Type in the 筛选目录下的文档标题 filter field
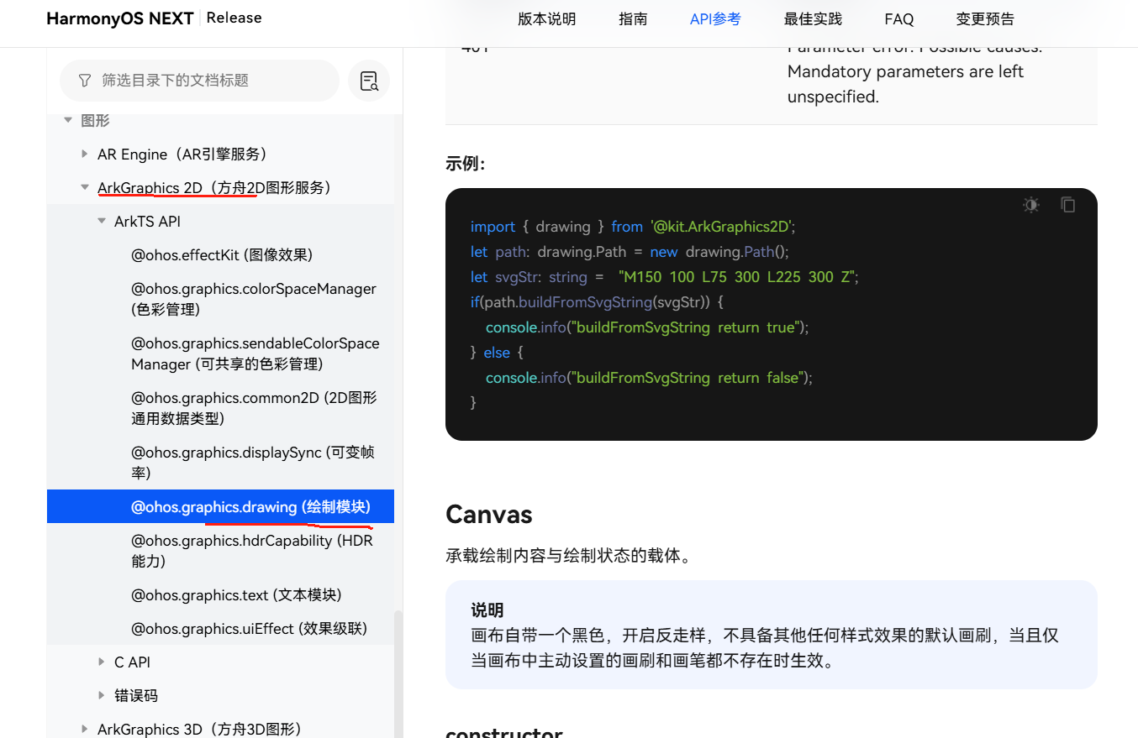This screenshot has height=738, width=1138. [210, 81]
